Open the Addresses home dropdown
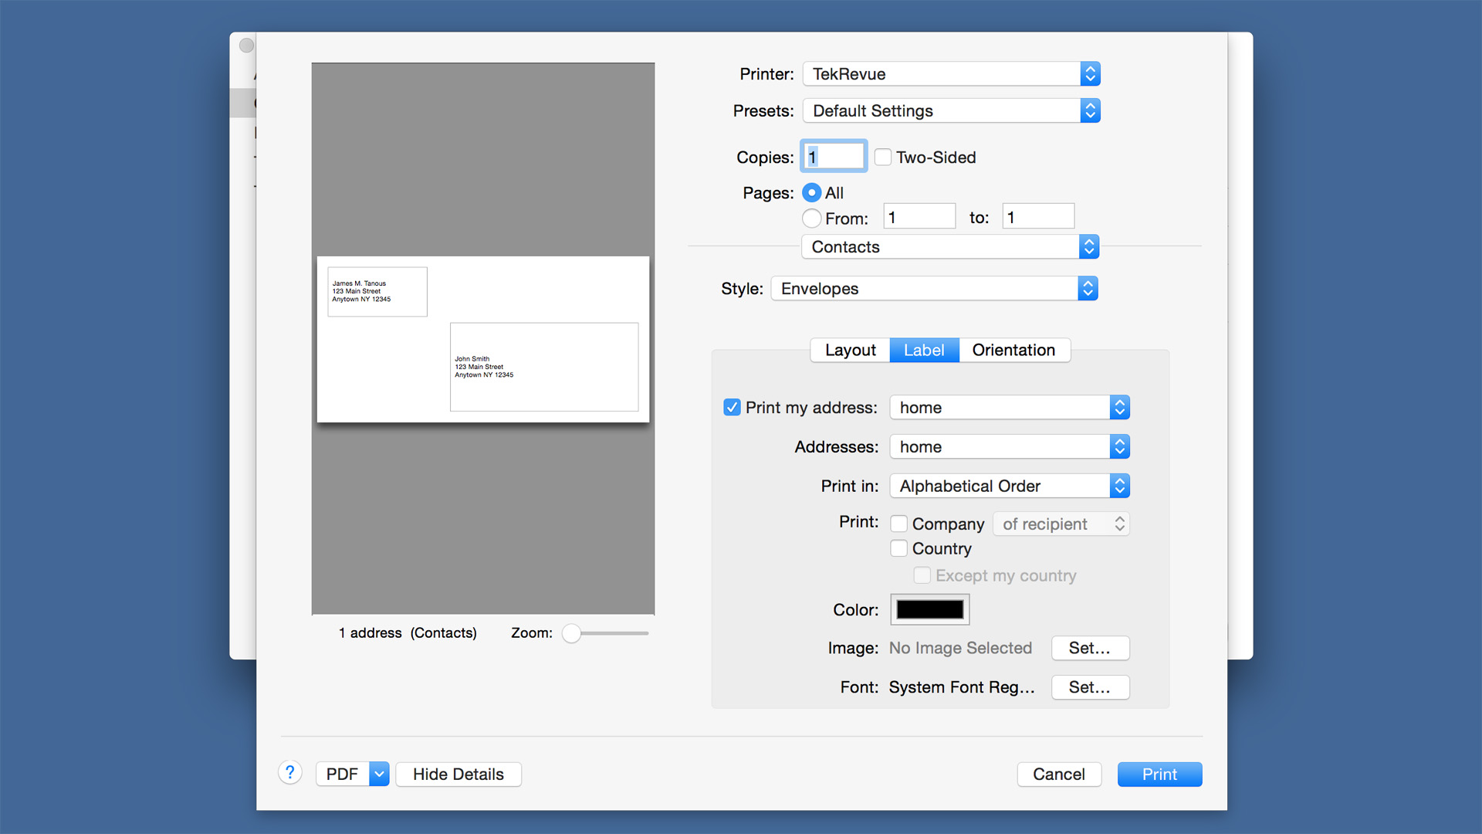The image size is (1482, 834). (1010, 447)
